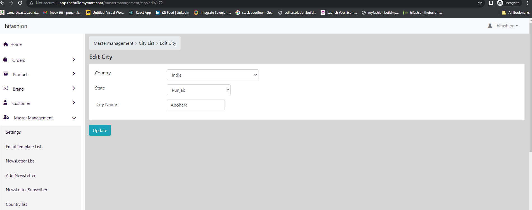
Task: Click the Update button
Action: tap(100, 130)
